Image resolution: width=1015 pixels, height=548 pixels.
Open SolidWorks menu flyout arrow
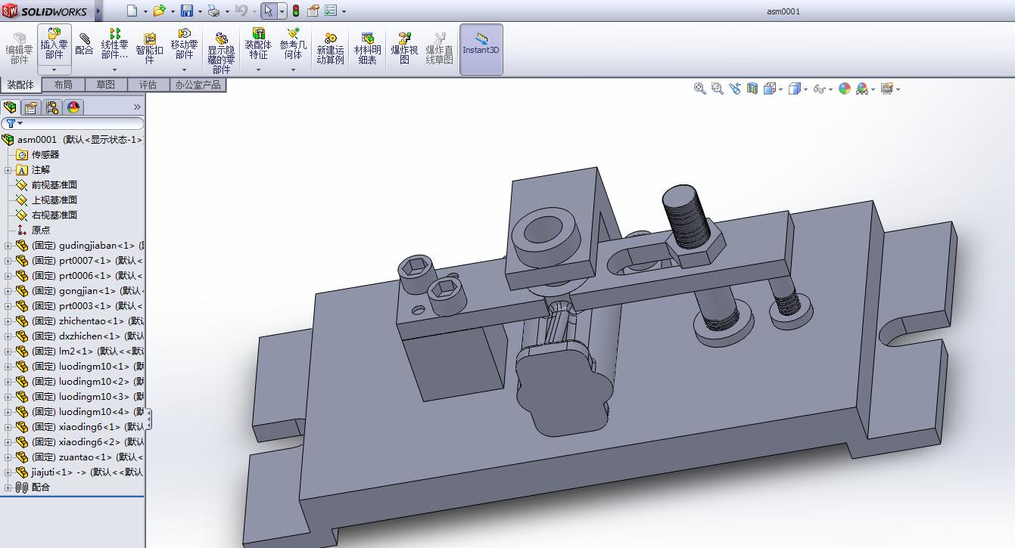pos(98,11)
